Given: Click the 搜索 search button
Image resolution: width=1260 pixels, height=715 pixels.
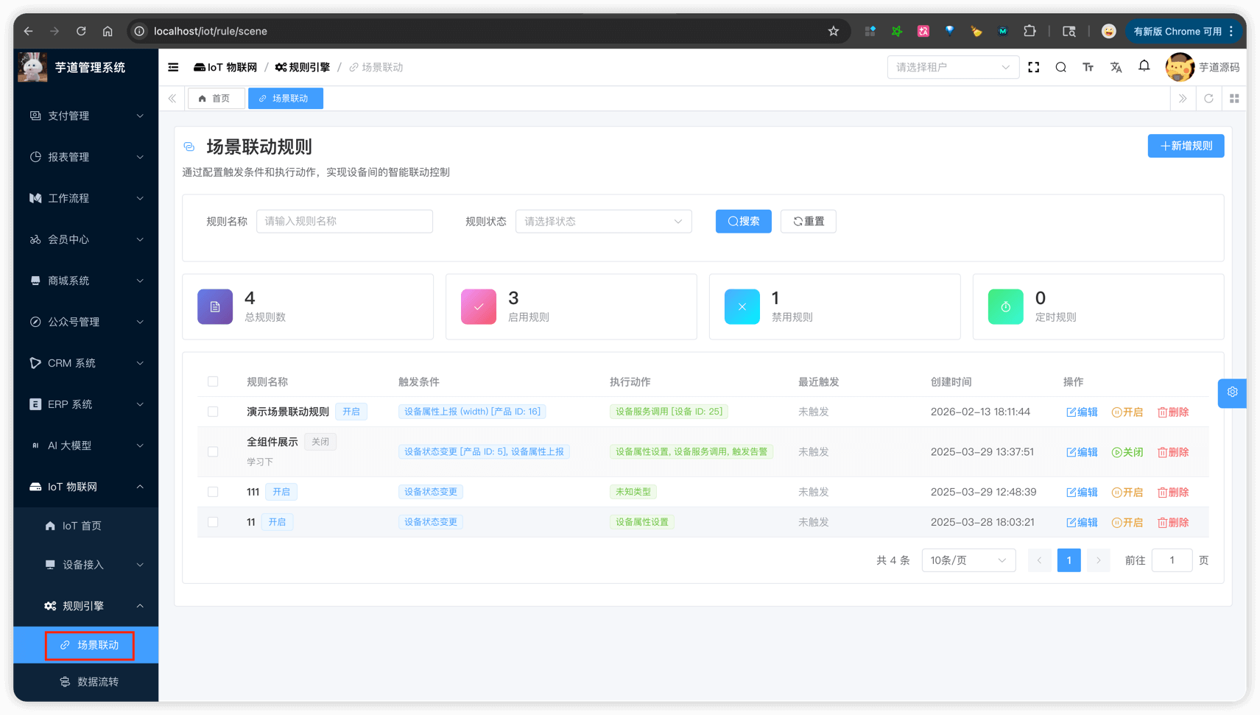Looking at the screenshot, I should click(x=743, y=221).
